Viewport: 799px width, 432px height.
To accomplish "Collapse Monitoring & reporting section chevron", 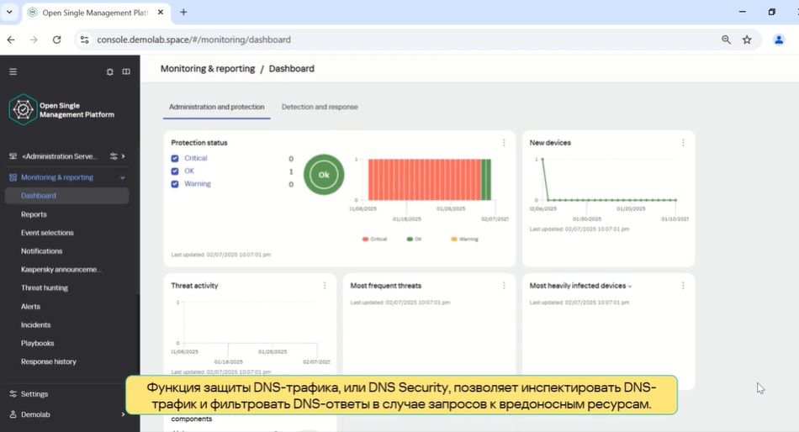I will (x=122, y=177).
